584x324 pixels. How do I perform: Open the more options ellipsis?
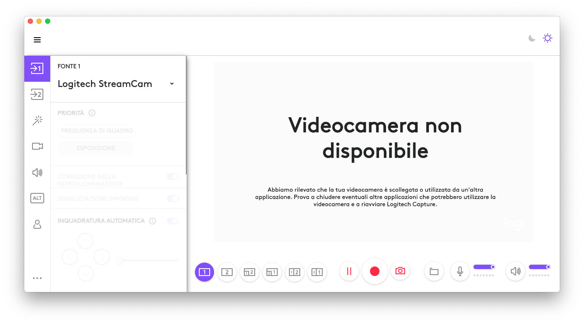point(37,278)
